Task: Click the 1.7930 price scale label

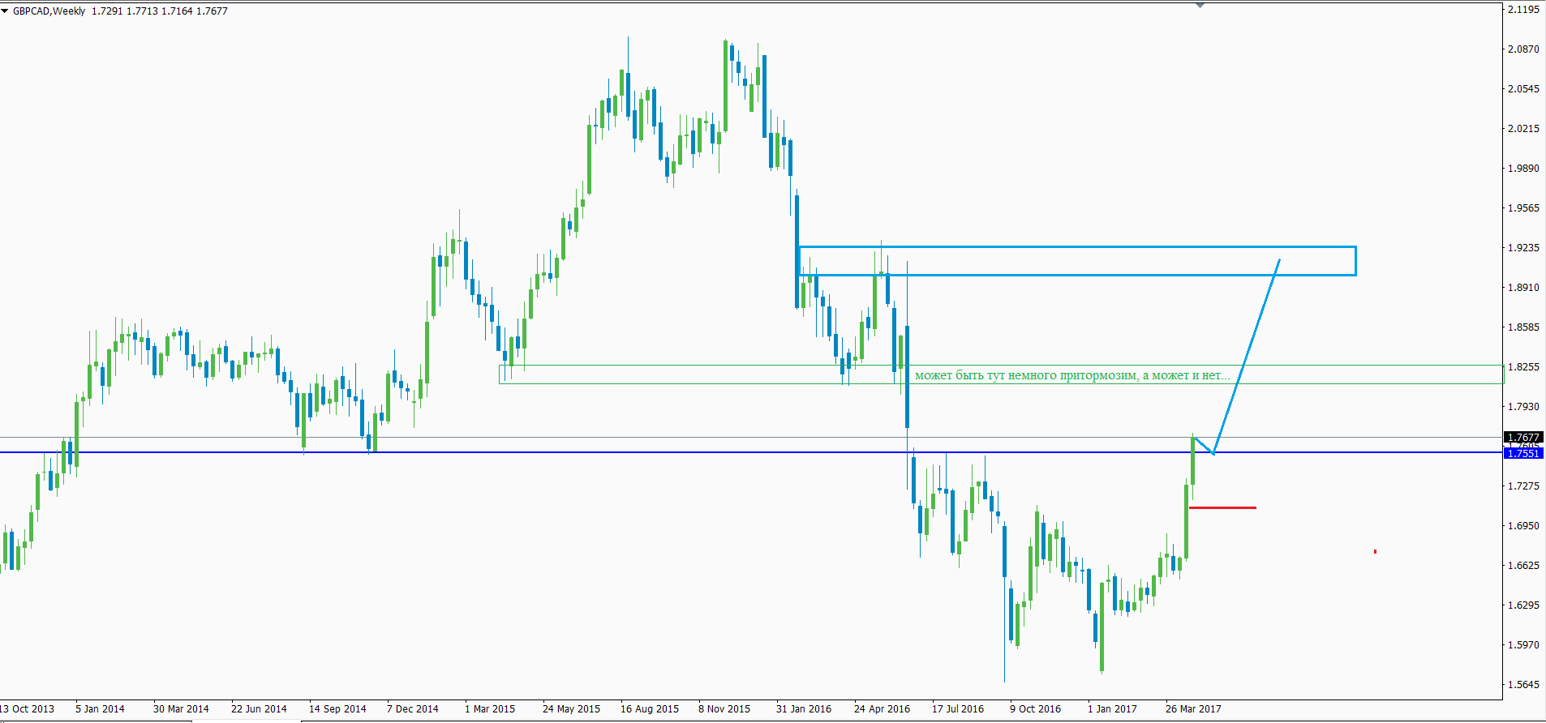Action: [1523, 407]
